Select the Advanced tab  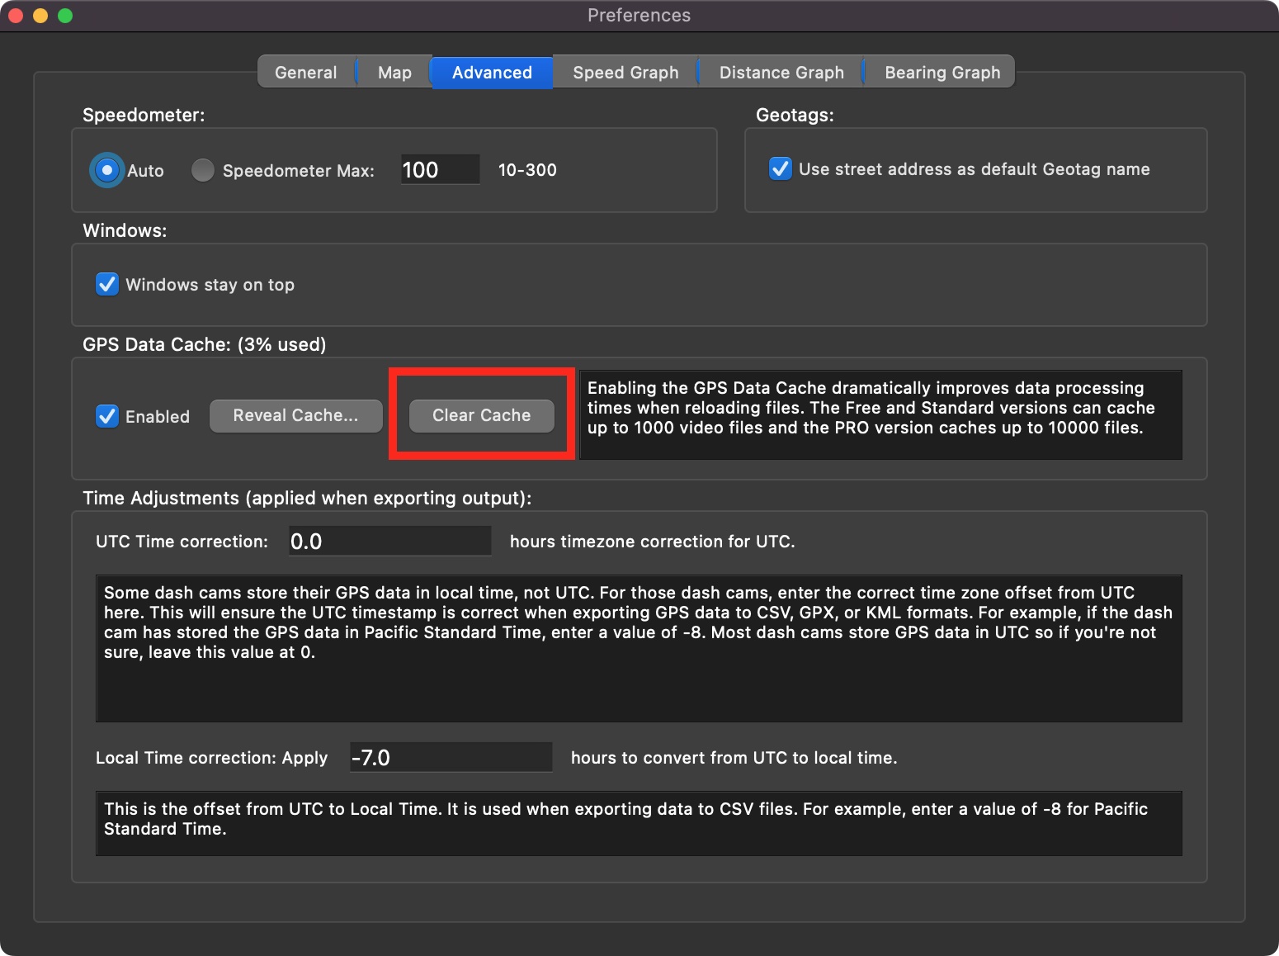pyautogui.click(x=492, y=73)
